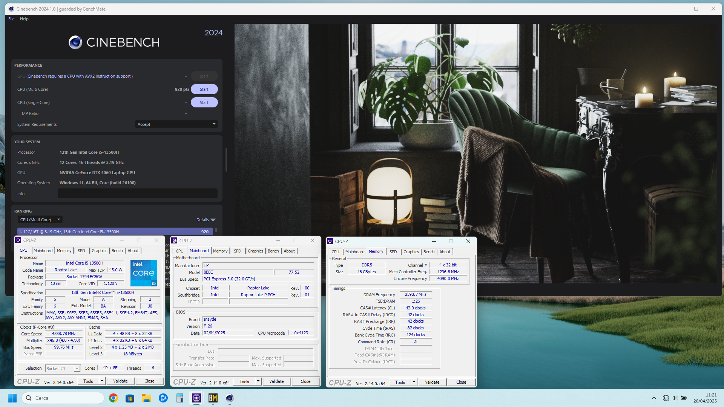Image resolution: width=724 pixels, height=407 pixels.
Task: Open ranking Details filter icon
Action: pyautogui.click(x=213, y=220)
